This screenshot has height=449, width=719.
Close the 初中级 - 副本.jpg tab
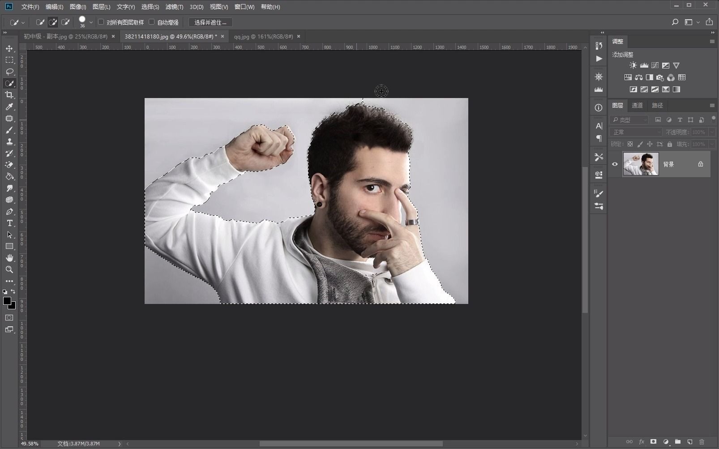pos(113,37)
